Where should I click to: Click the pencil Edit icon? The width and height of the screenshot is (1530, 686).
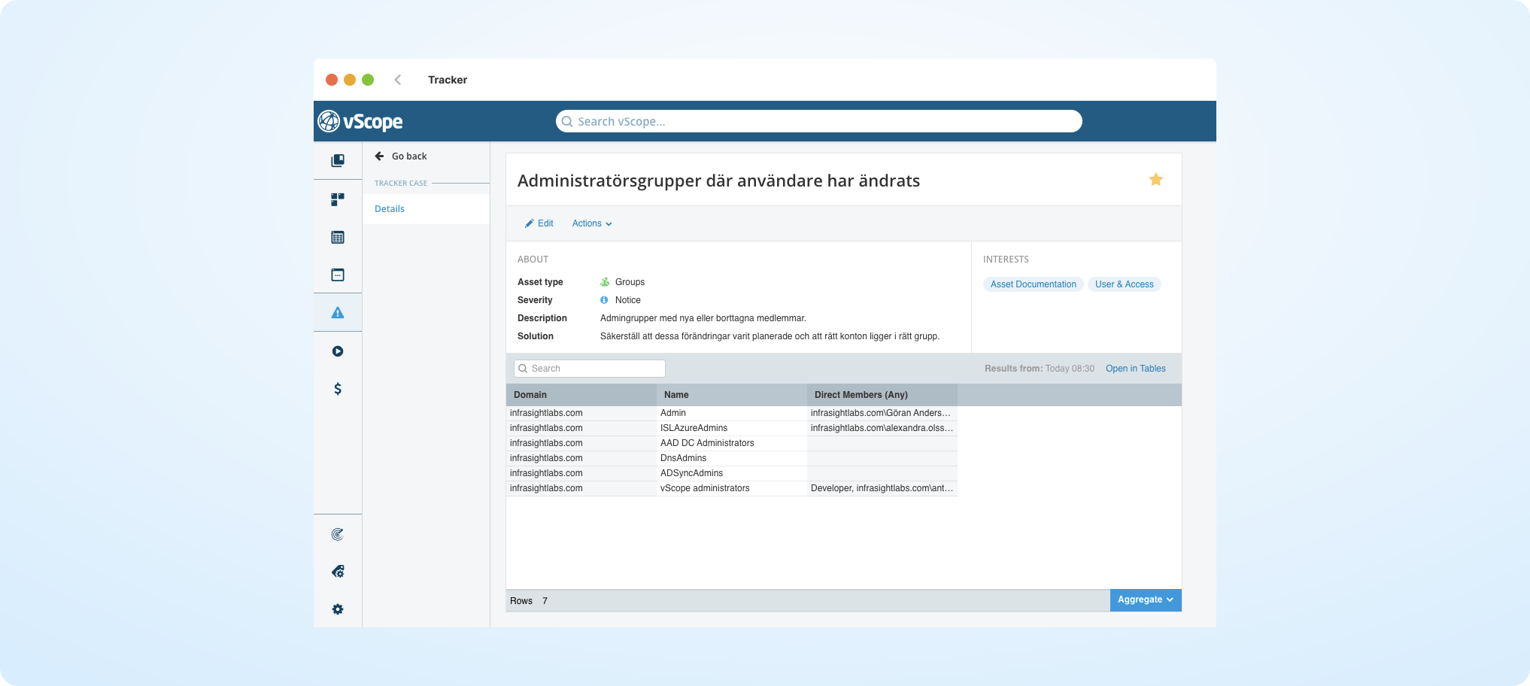point(530,223)
